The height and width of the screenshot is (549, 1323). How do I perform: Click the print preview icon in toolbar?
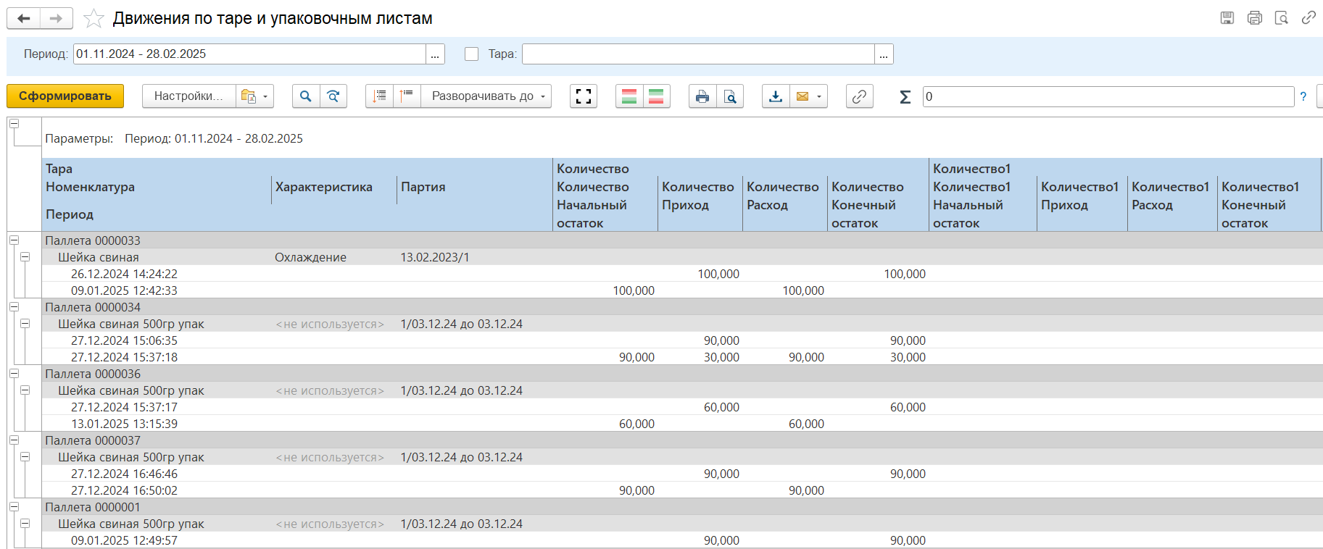coord(730,96)
